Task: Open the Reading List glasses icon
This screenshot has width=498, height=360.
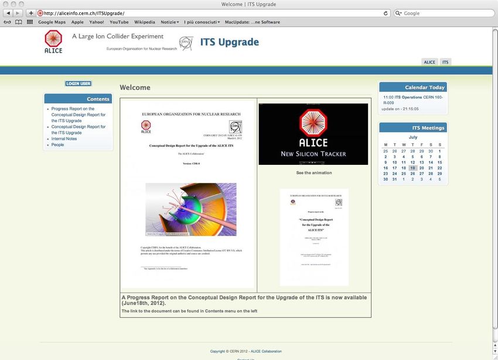Action: click(x=7, y=22)
